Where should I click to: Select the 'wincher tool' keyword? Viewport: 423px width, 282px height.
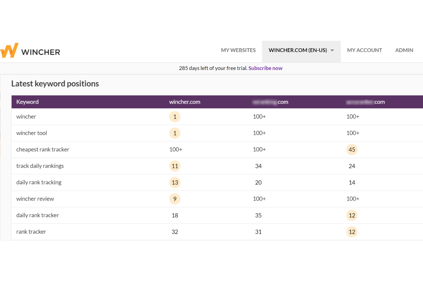pyautogui.click(x=31, y=133)
